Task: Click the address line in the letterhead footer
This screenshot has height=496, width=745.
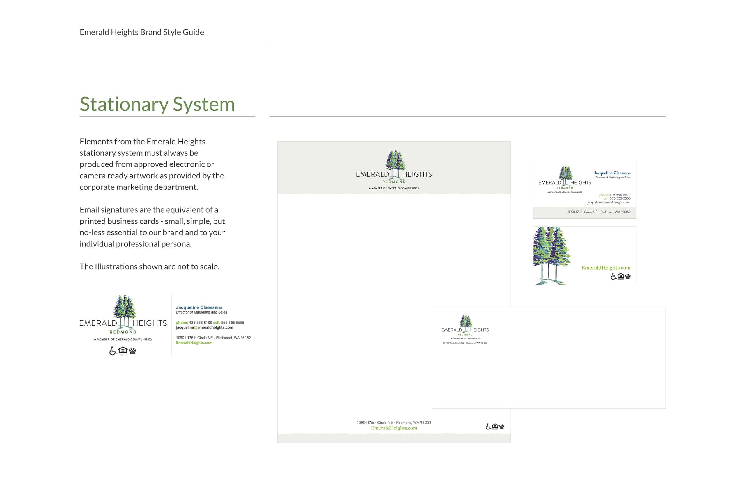Action: click(x=394, y=422)
